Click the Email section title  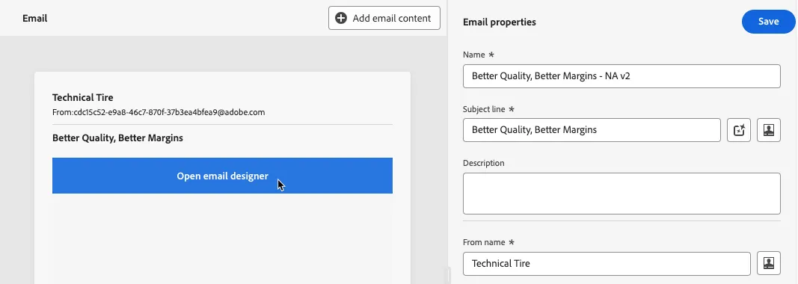point(35,19)
